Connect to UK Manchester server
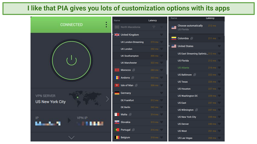This screenshot has width=257, height=144. tap(140, 63)
